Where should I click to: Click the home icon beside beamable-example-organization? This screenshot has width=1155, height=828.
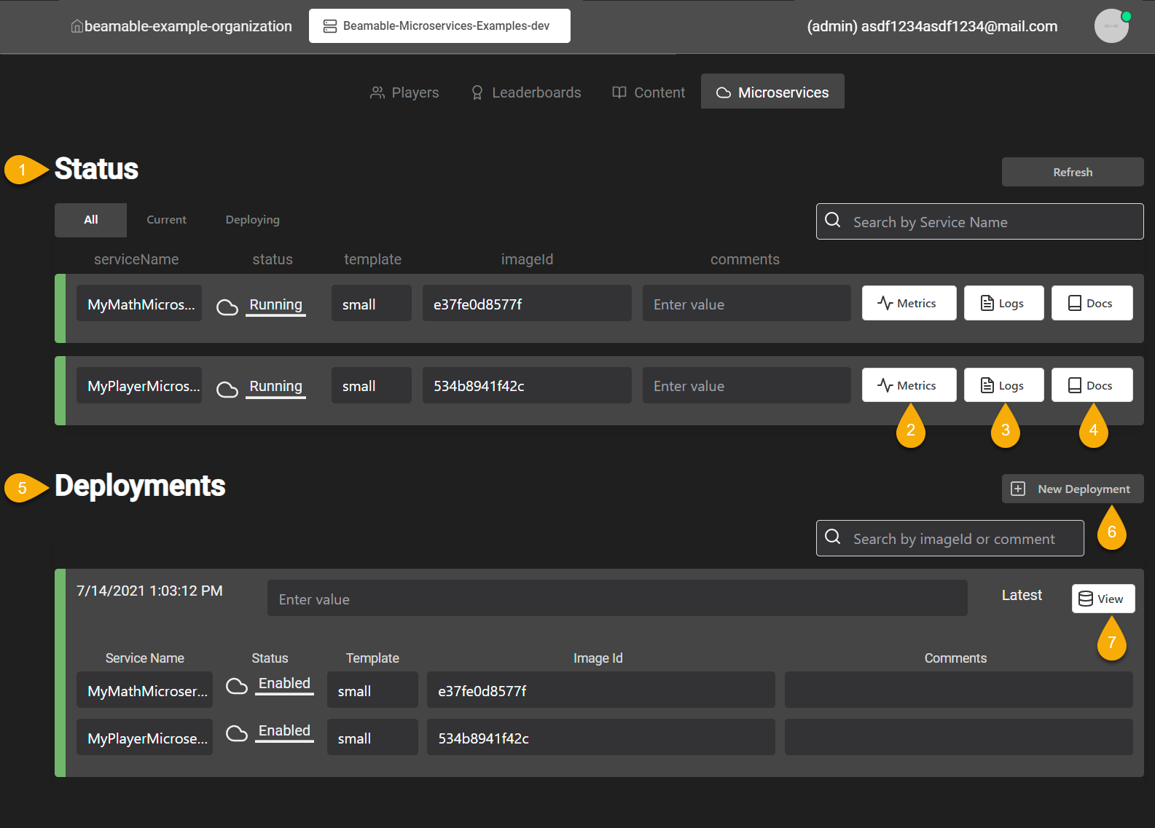77,26
